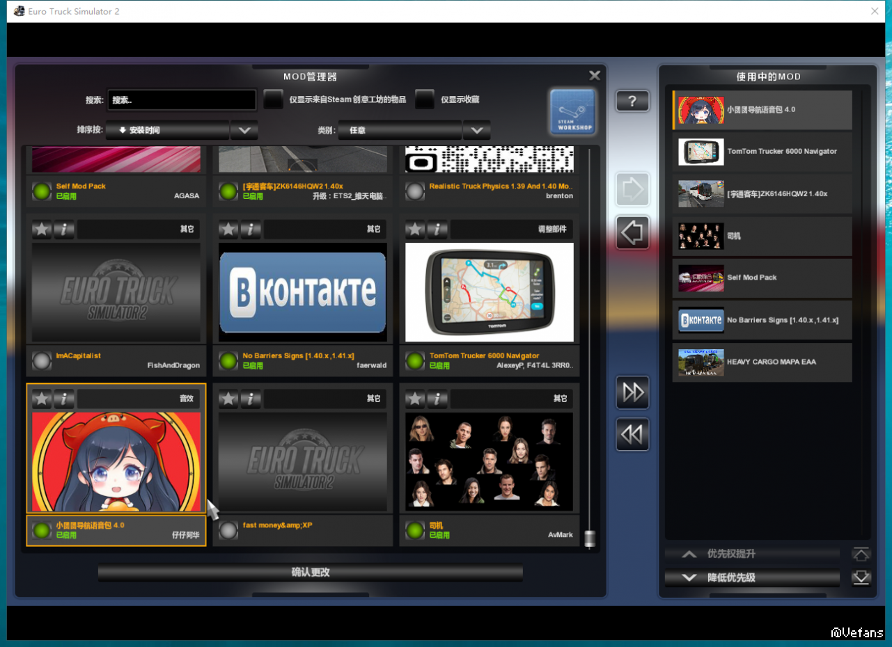Move mod to top priority icon
This screenshot has height=647, width=892.
(861, 554)
